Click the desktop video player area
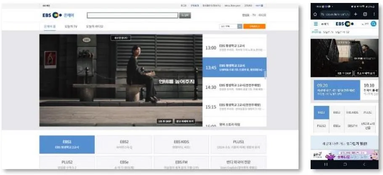383x175 pixels. (121, 80)
